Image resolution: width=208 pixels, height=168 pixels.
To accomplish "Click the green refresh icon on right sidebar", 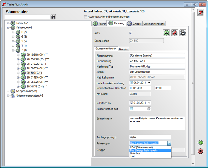I will (200, 143).
